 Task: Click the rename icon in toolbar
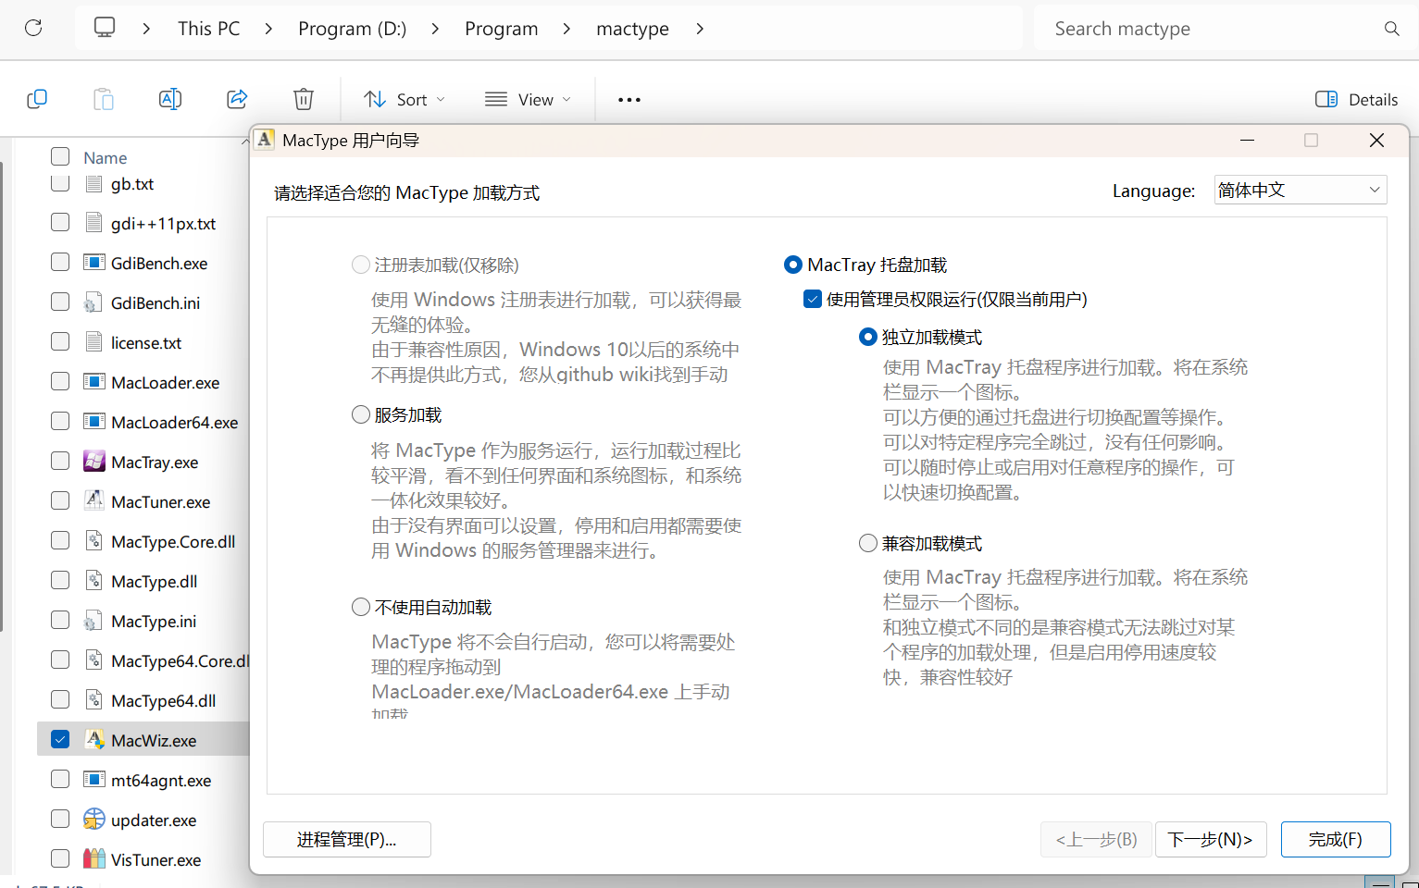[x=170, y=99]
